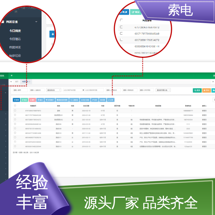Click the 转诊 referral toolbar button
Viewport: 215px width, 215px height.
coord(95,100)
